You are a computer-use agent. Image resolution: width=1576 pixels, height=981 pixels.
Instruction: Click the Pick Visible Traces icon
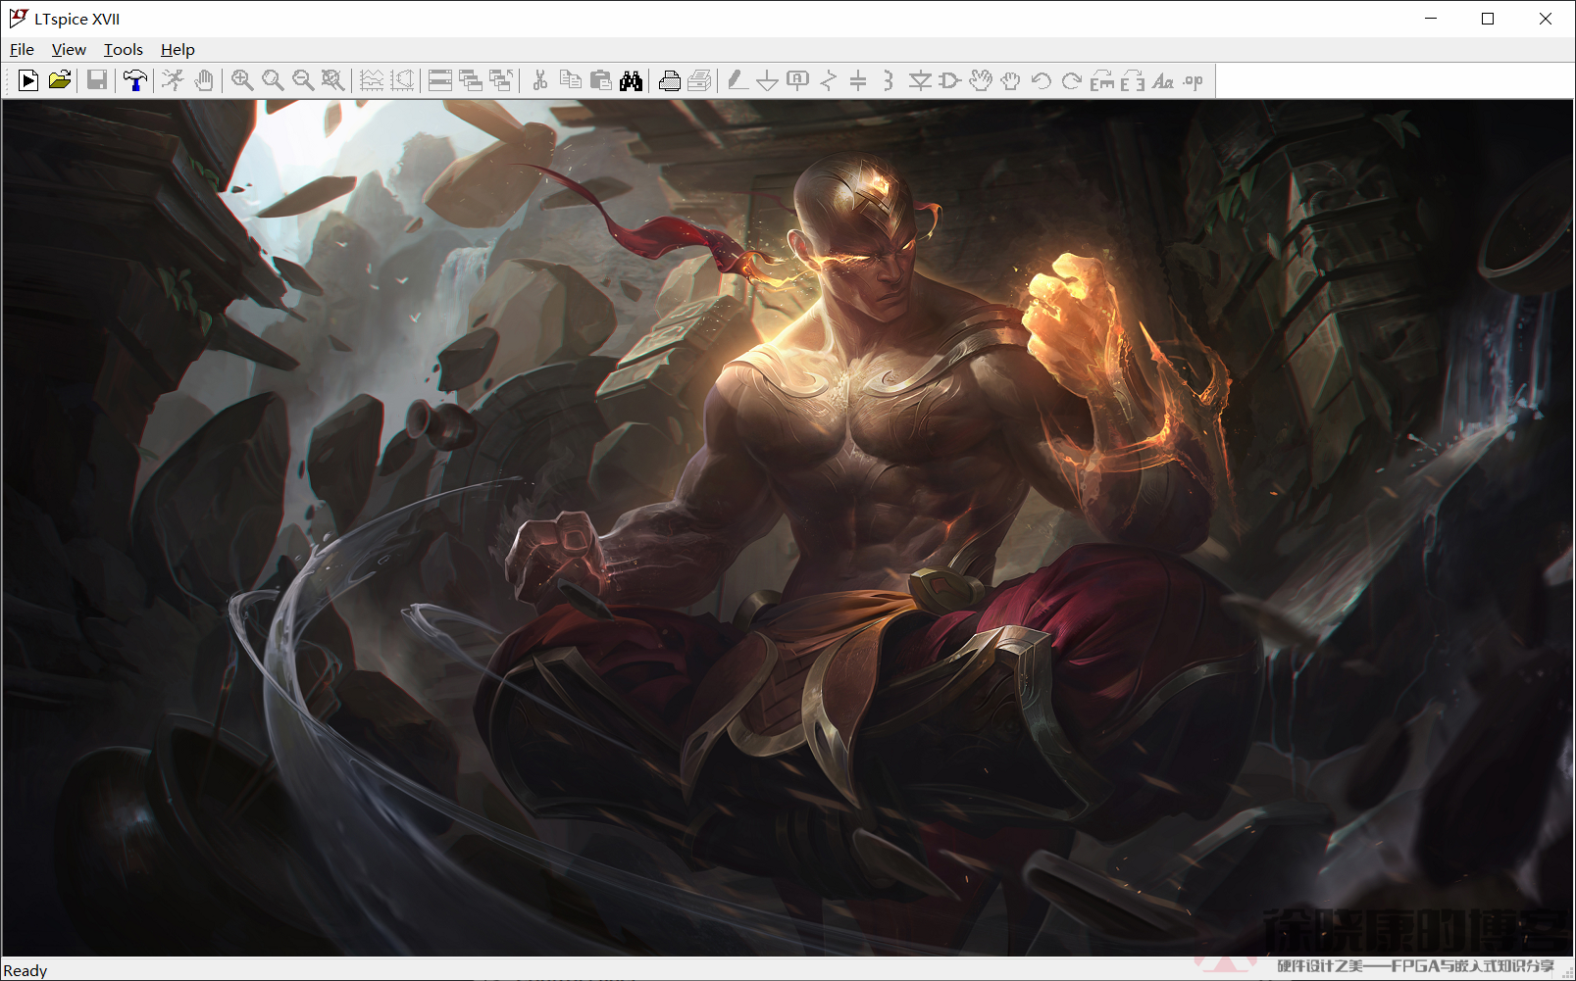point(402,80)
